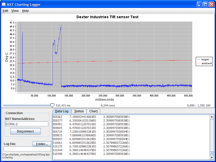This screenshot has height=162, width=216.
Task: Click the NXT Charting Logger title bar icon
Action: pyautogui.click(x=4, y=4)
